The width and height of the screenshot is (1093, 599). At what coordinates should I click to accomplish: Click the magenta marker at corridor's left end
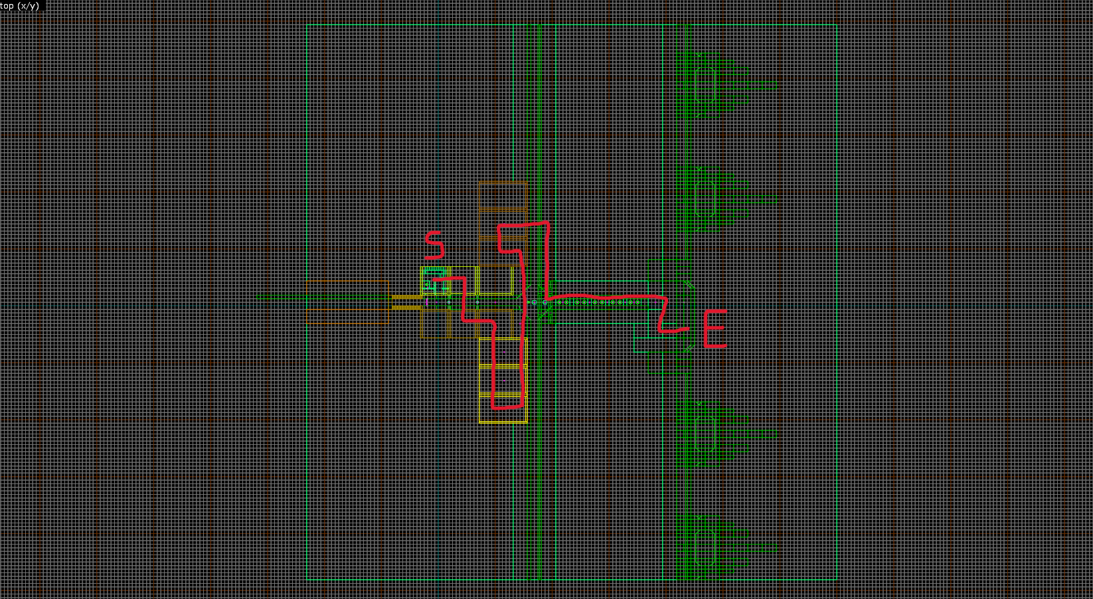pos(426,301)
